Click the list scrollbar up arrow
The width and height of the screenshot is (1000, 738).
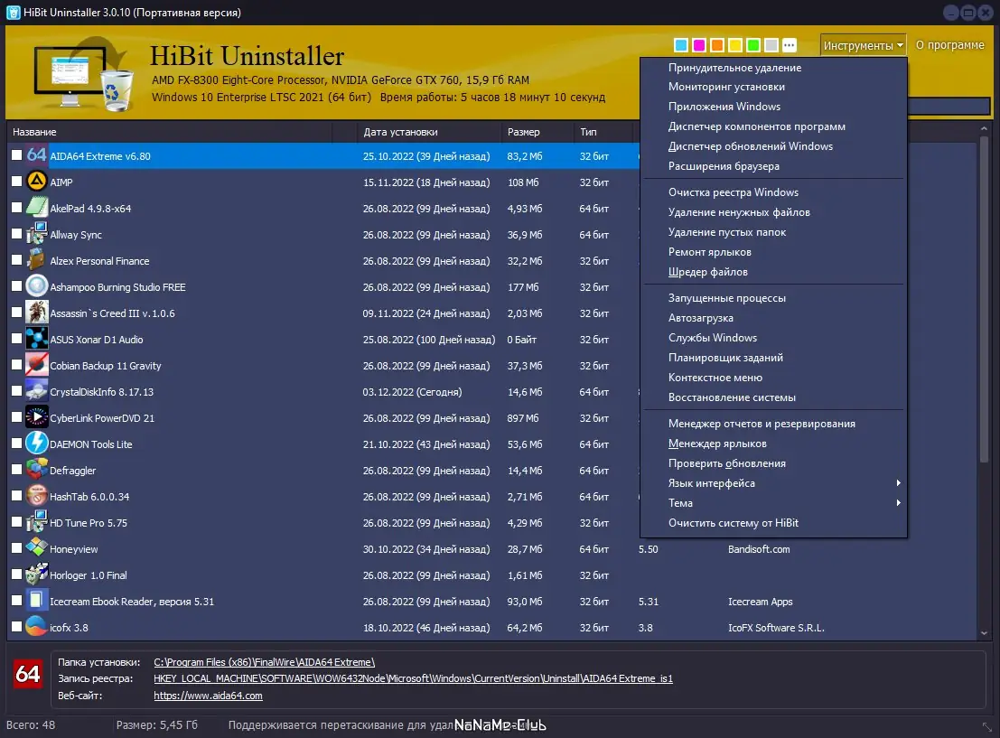pos(984,129)
